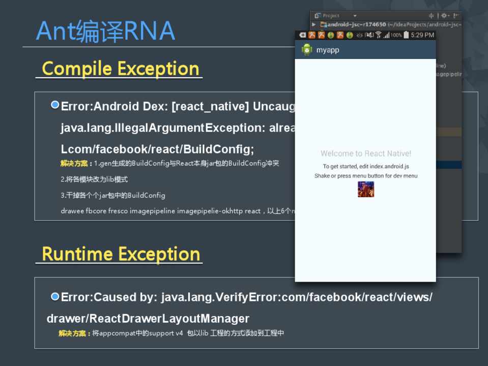488x366 pixels.
Task: Click the Compile Exception heading
Action: click(120, 69)
